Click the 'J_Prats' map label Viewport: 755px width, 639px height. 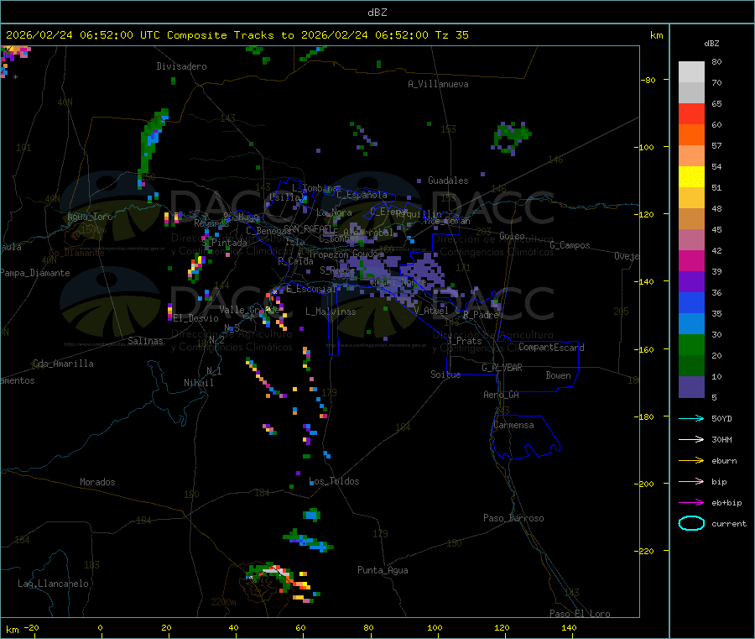click(x=464, y=341)
